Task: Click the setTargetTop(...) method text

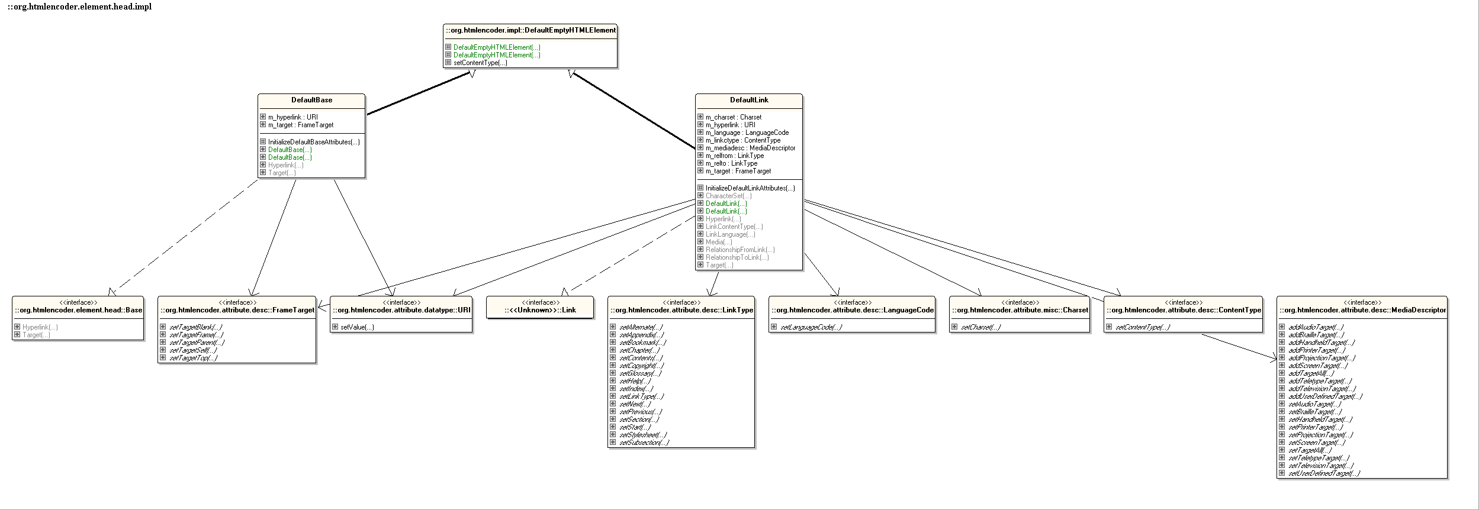Action: pyautogui.click(x=193, y=358)
